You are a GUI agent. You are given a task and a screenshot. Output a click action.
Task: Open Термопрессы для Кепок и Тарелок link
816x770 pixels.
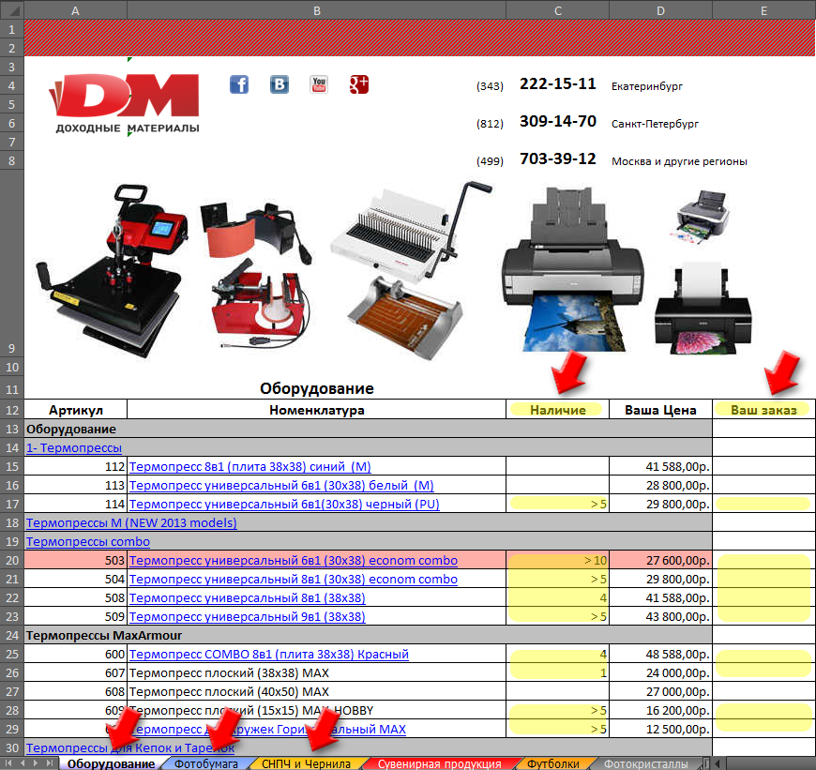pyautogui.click(x=130, y=747)
